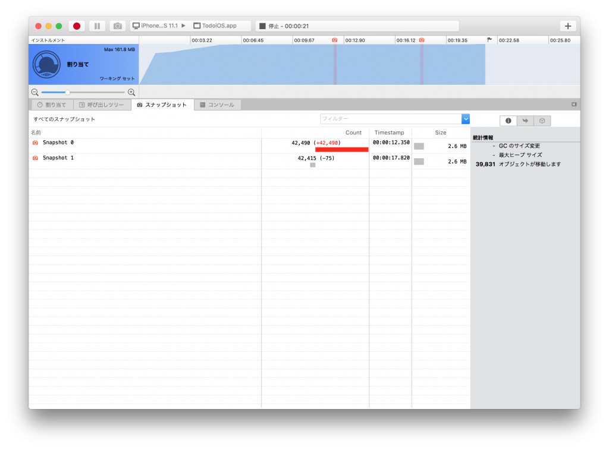609x450 pixels.
Task: Select the Snapshot 0 row
Action: click(249, 146)
